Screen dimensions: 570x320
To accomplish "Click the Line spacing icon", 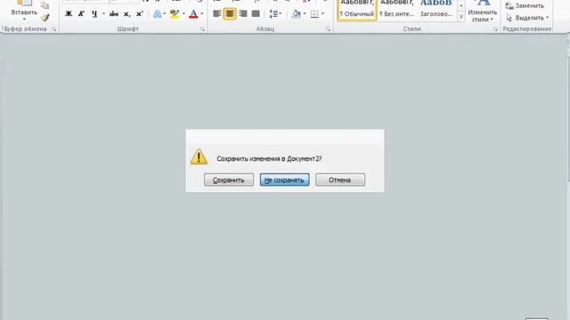I will click(x=273, y=14).
